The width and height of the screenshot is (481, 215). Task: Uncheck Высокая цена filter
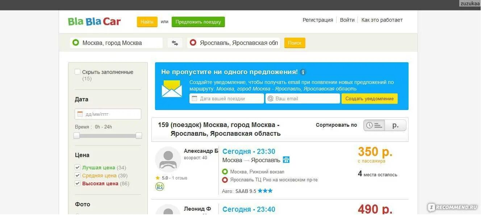pos(77,183)
